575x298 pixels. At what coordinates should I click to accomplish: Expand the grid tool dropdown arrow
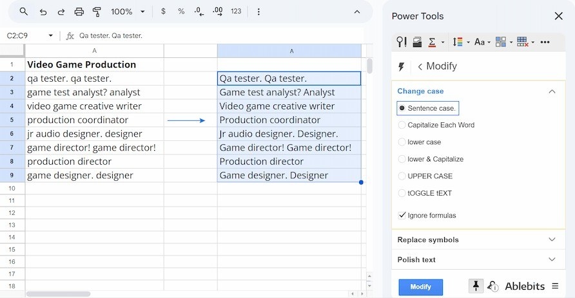tap(511, 42)
